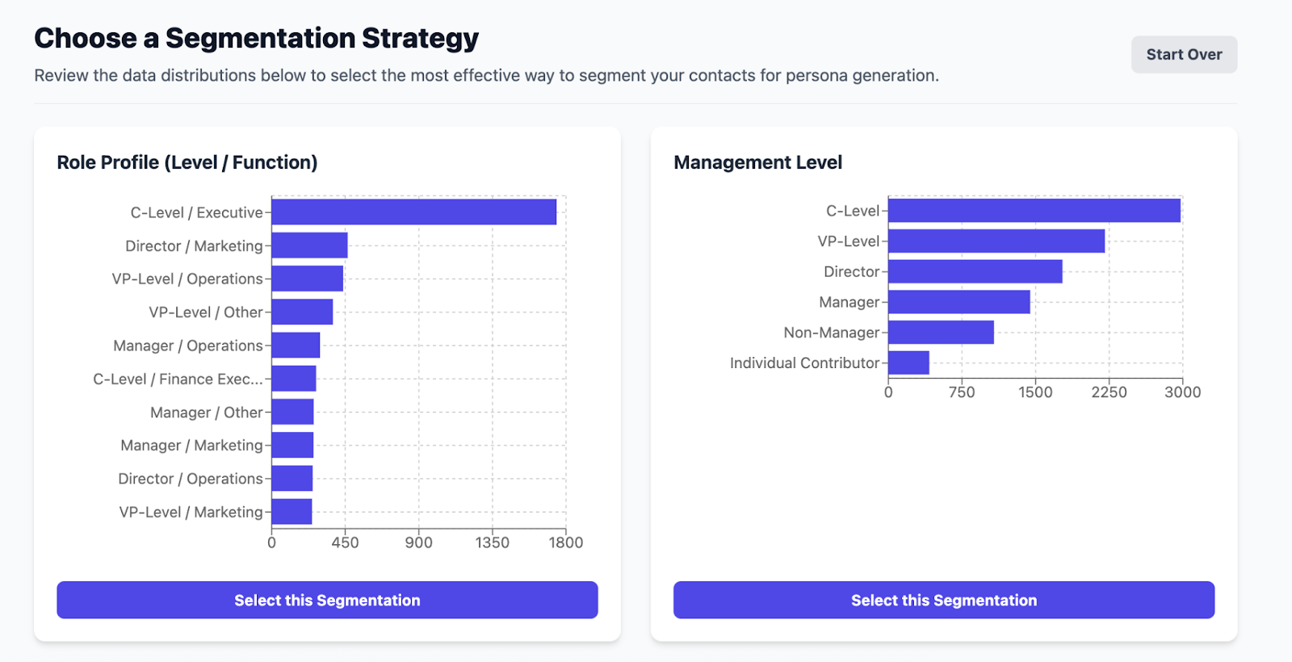This screenshot has height=662, width=1292.
Task: Click the Director / Marketing bar
Action: pos(309,245)
